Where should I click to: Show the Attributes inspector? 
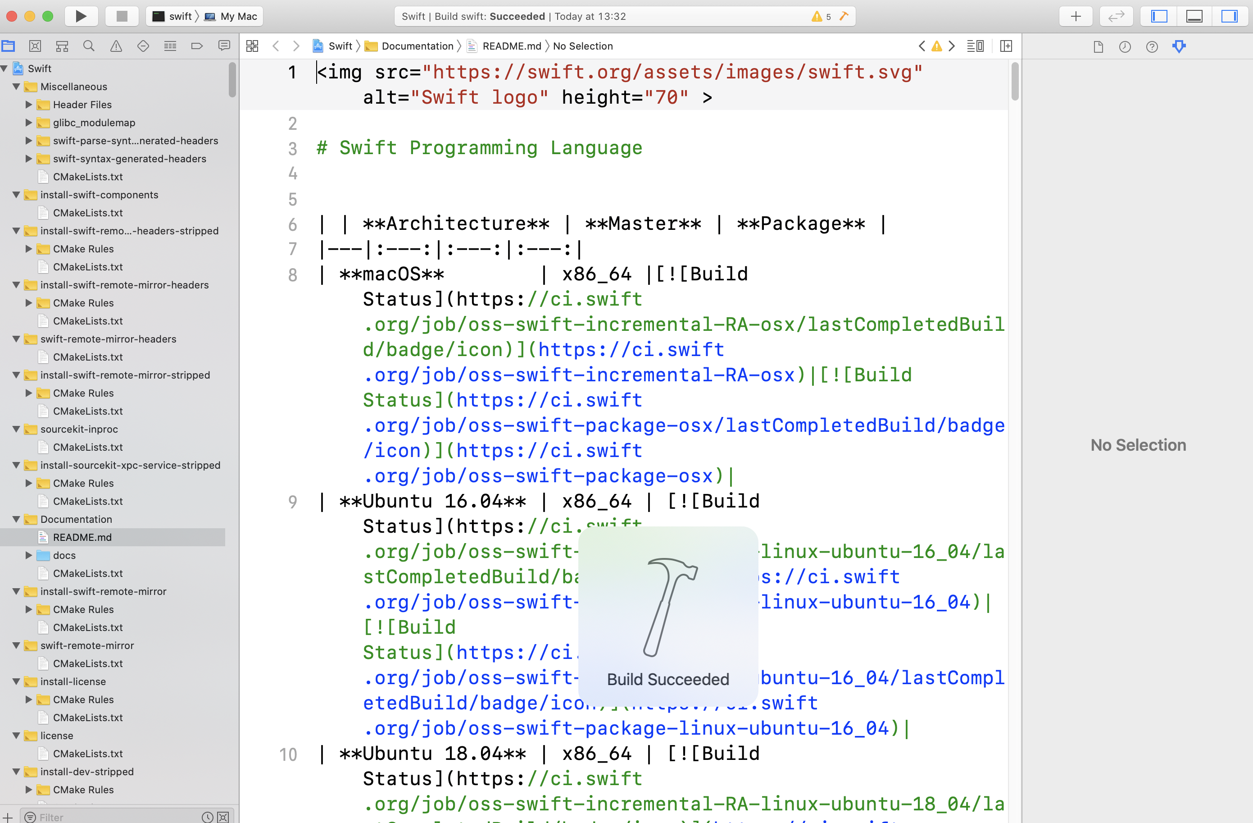point(1179,47)
